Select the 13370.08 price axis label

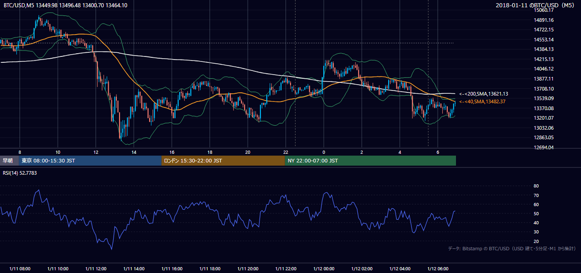pos(544,108)
